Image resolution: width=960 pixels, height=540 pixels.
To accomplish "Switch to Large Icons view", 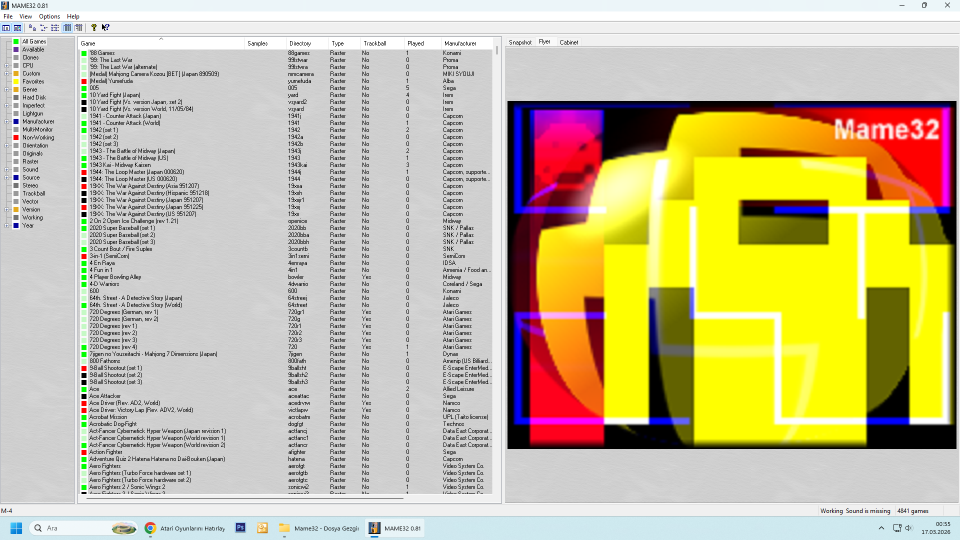I will pos(32,27).
